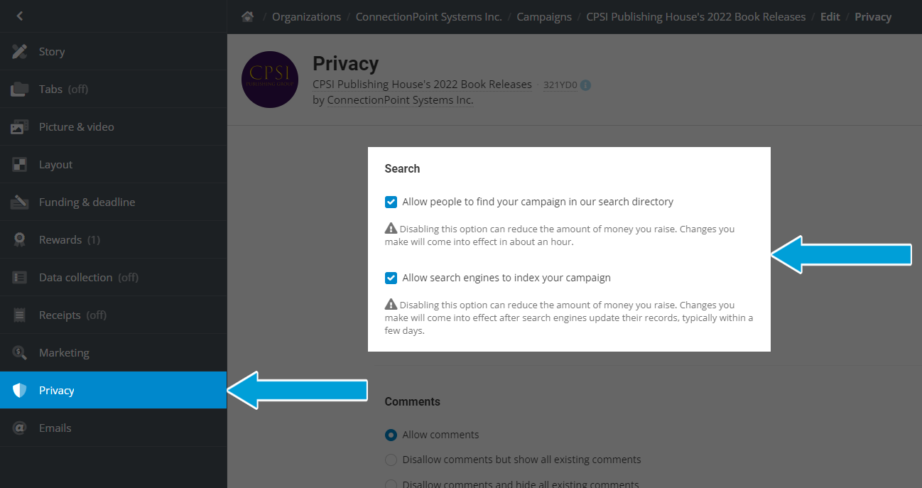
Task: Open the Layout section
Action: click(114, 164)
